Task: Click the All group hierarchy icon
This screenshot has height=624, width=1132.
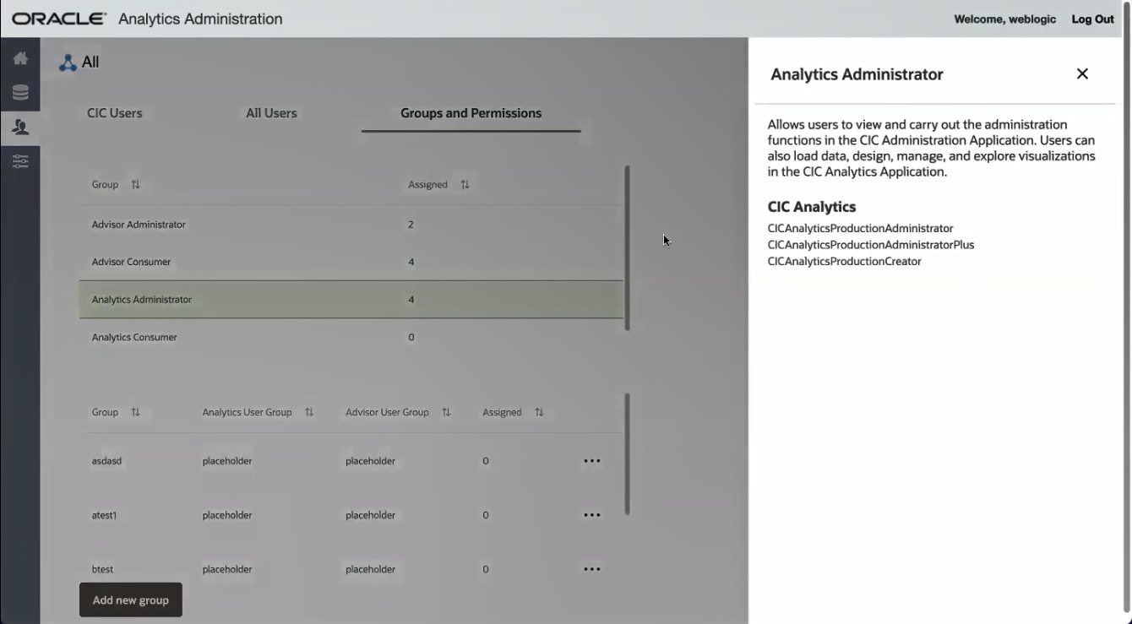Action: 68,62
